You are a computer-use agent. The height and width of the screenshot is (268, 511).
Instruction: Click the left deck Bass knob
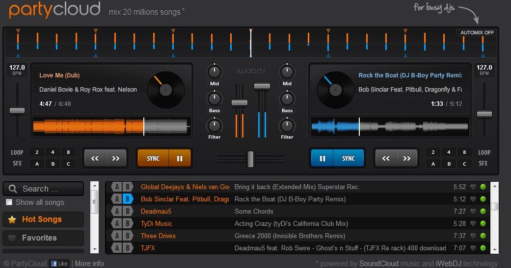[x=215, y=98]
